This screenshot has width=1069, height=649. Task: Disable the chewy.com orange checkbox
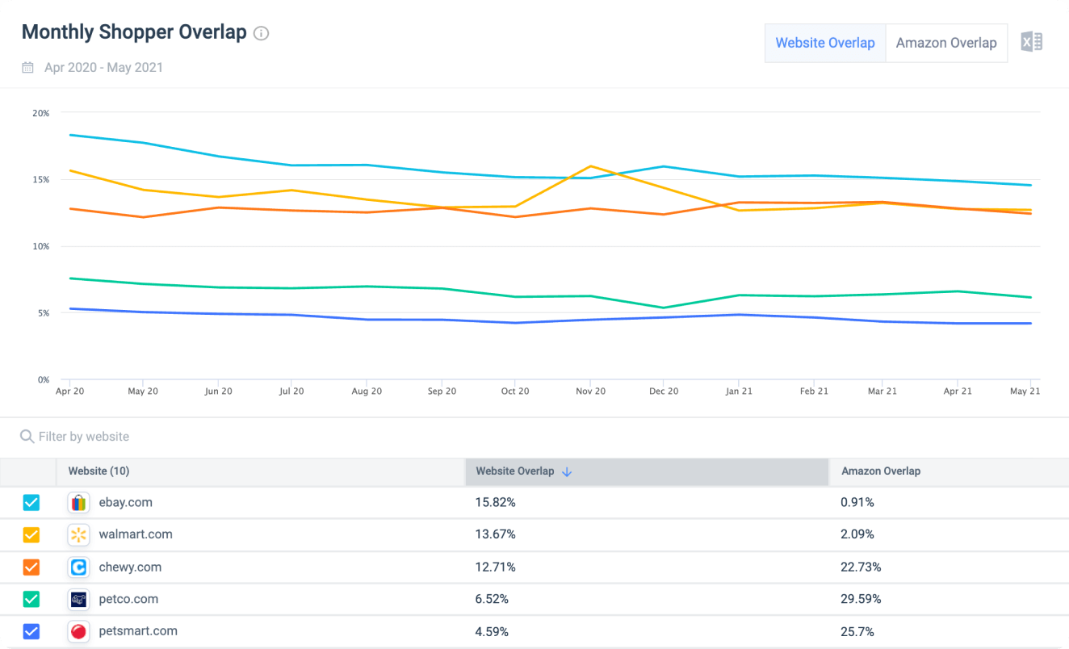pos(31,567)
